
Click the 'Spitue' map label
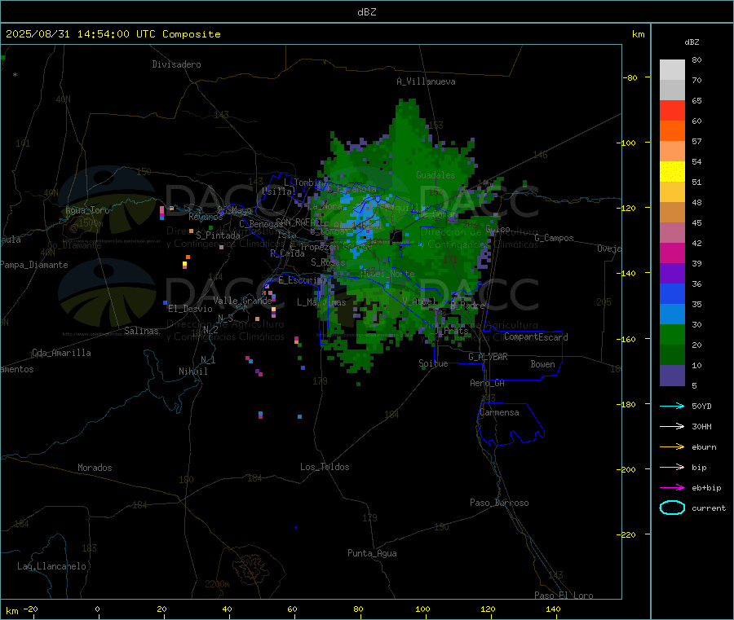pos(433,363)
